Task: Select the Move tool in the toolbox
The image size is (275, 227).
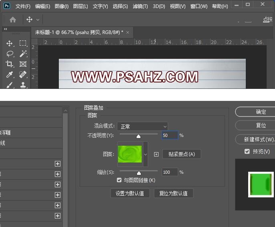Action: pyautogui.click(x=10, y=44)
